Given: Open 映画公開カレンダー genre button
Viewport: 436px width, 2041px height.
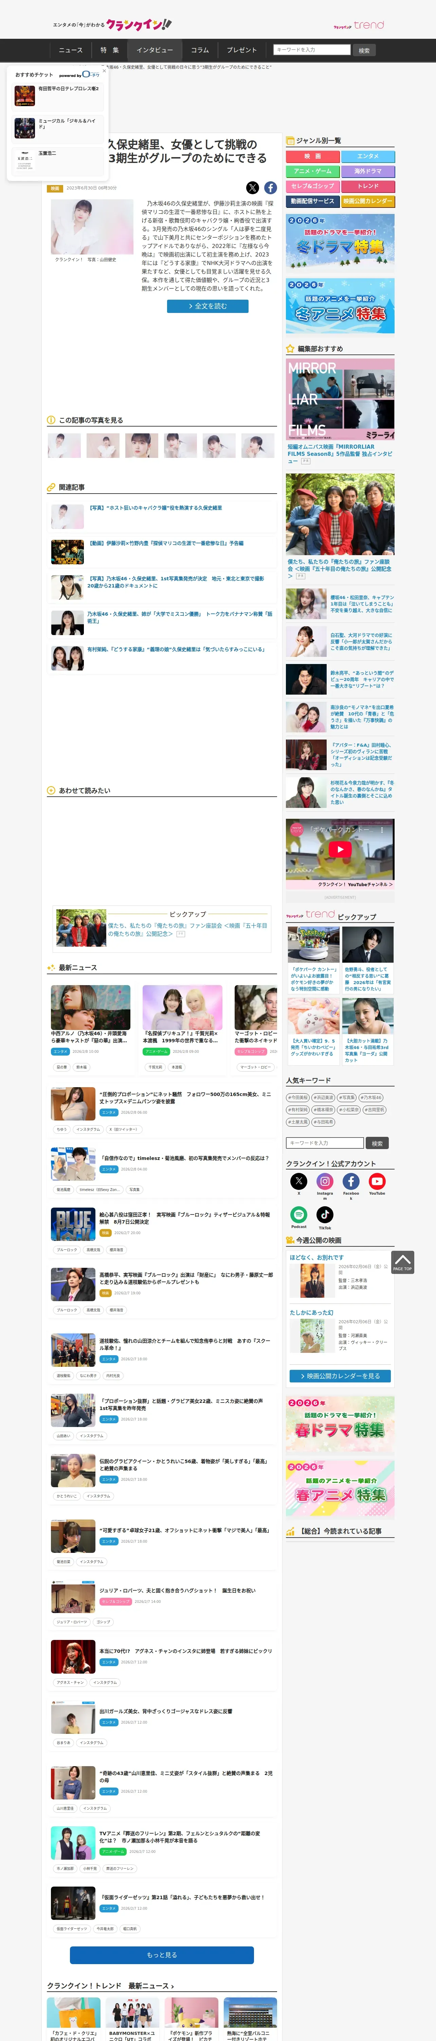Looking at the screenshot, I should coord(368,201).
